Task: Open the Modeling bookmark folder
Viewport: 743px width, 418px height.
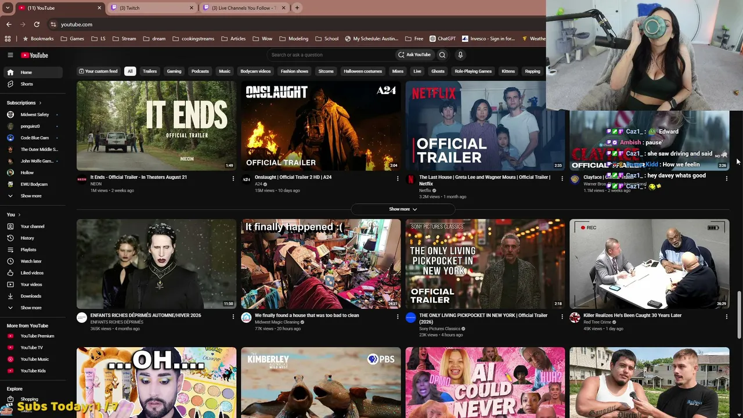Action: (x=294, y=39)
